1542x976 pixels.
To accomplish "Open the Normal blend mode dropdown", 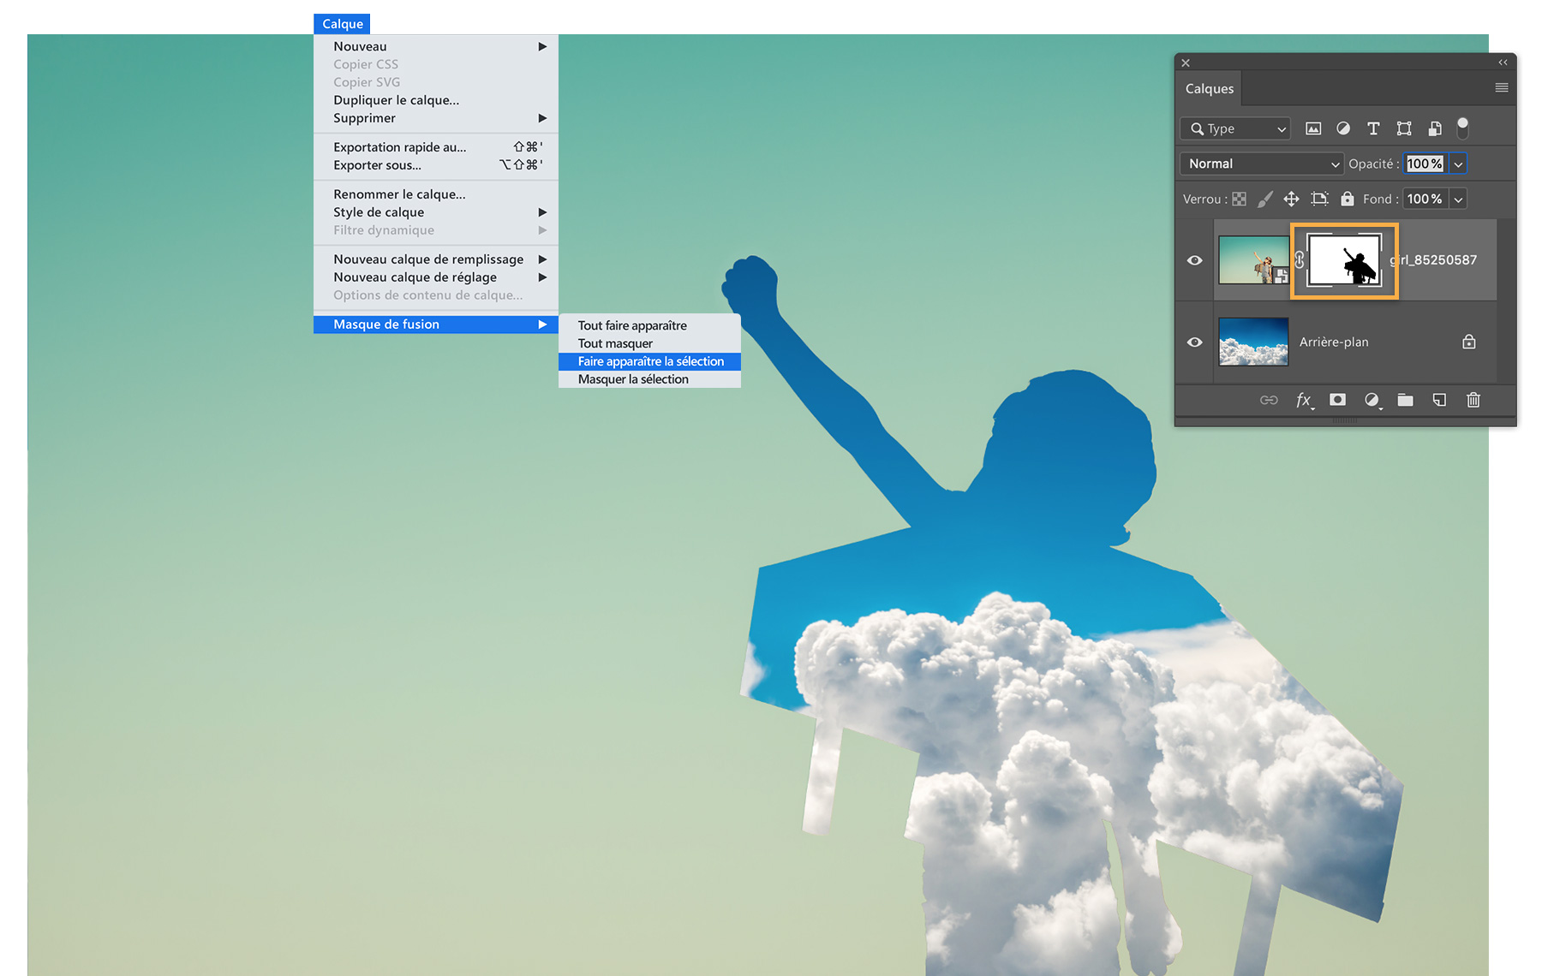I will tap(1261, 164).
